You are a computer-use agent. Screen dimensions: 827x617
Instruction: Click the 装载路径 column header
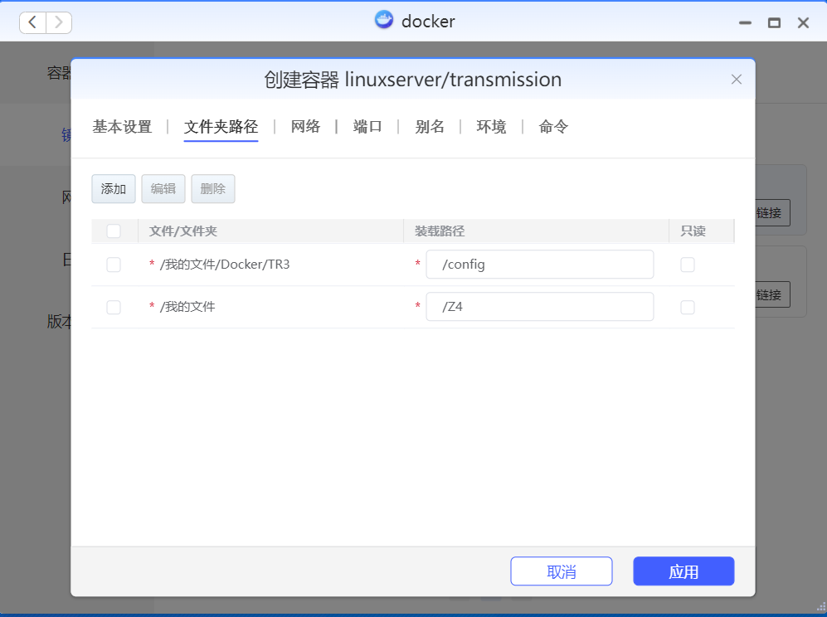[x=440, y=231]
